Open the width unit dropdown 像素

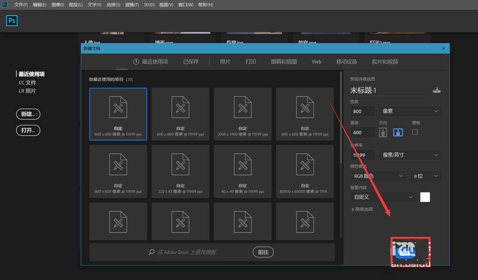pos(410,111)
